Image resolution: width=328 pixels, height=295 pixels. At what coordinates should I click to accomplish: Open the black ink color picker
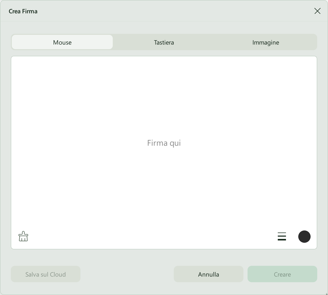pos(304,236)
